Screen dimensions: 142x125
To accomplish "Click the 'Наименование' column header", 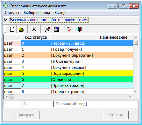I will 91,37.
